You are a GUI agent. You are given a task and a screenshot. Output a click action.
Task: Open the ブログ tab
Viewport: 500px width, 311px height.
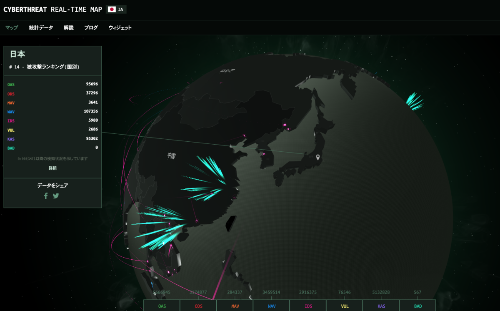point(91,28)
